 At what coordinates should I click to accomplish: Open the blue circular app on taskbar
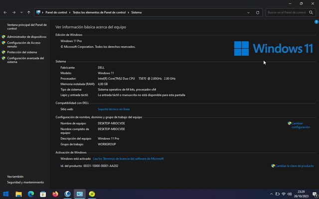[67, 194]
